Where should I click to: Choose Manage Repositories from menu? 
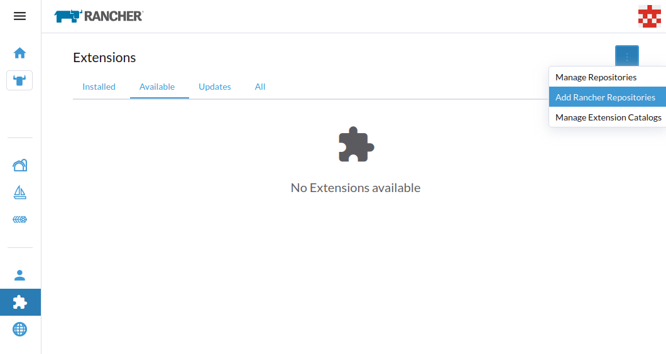pos(596,77)
